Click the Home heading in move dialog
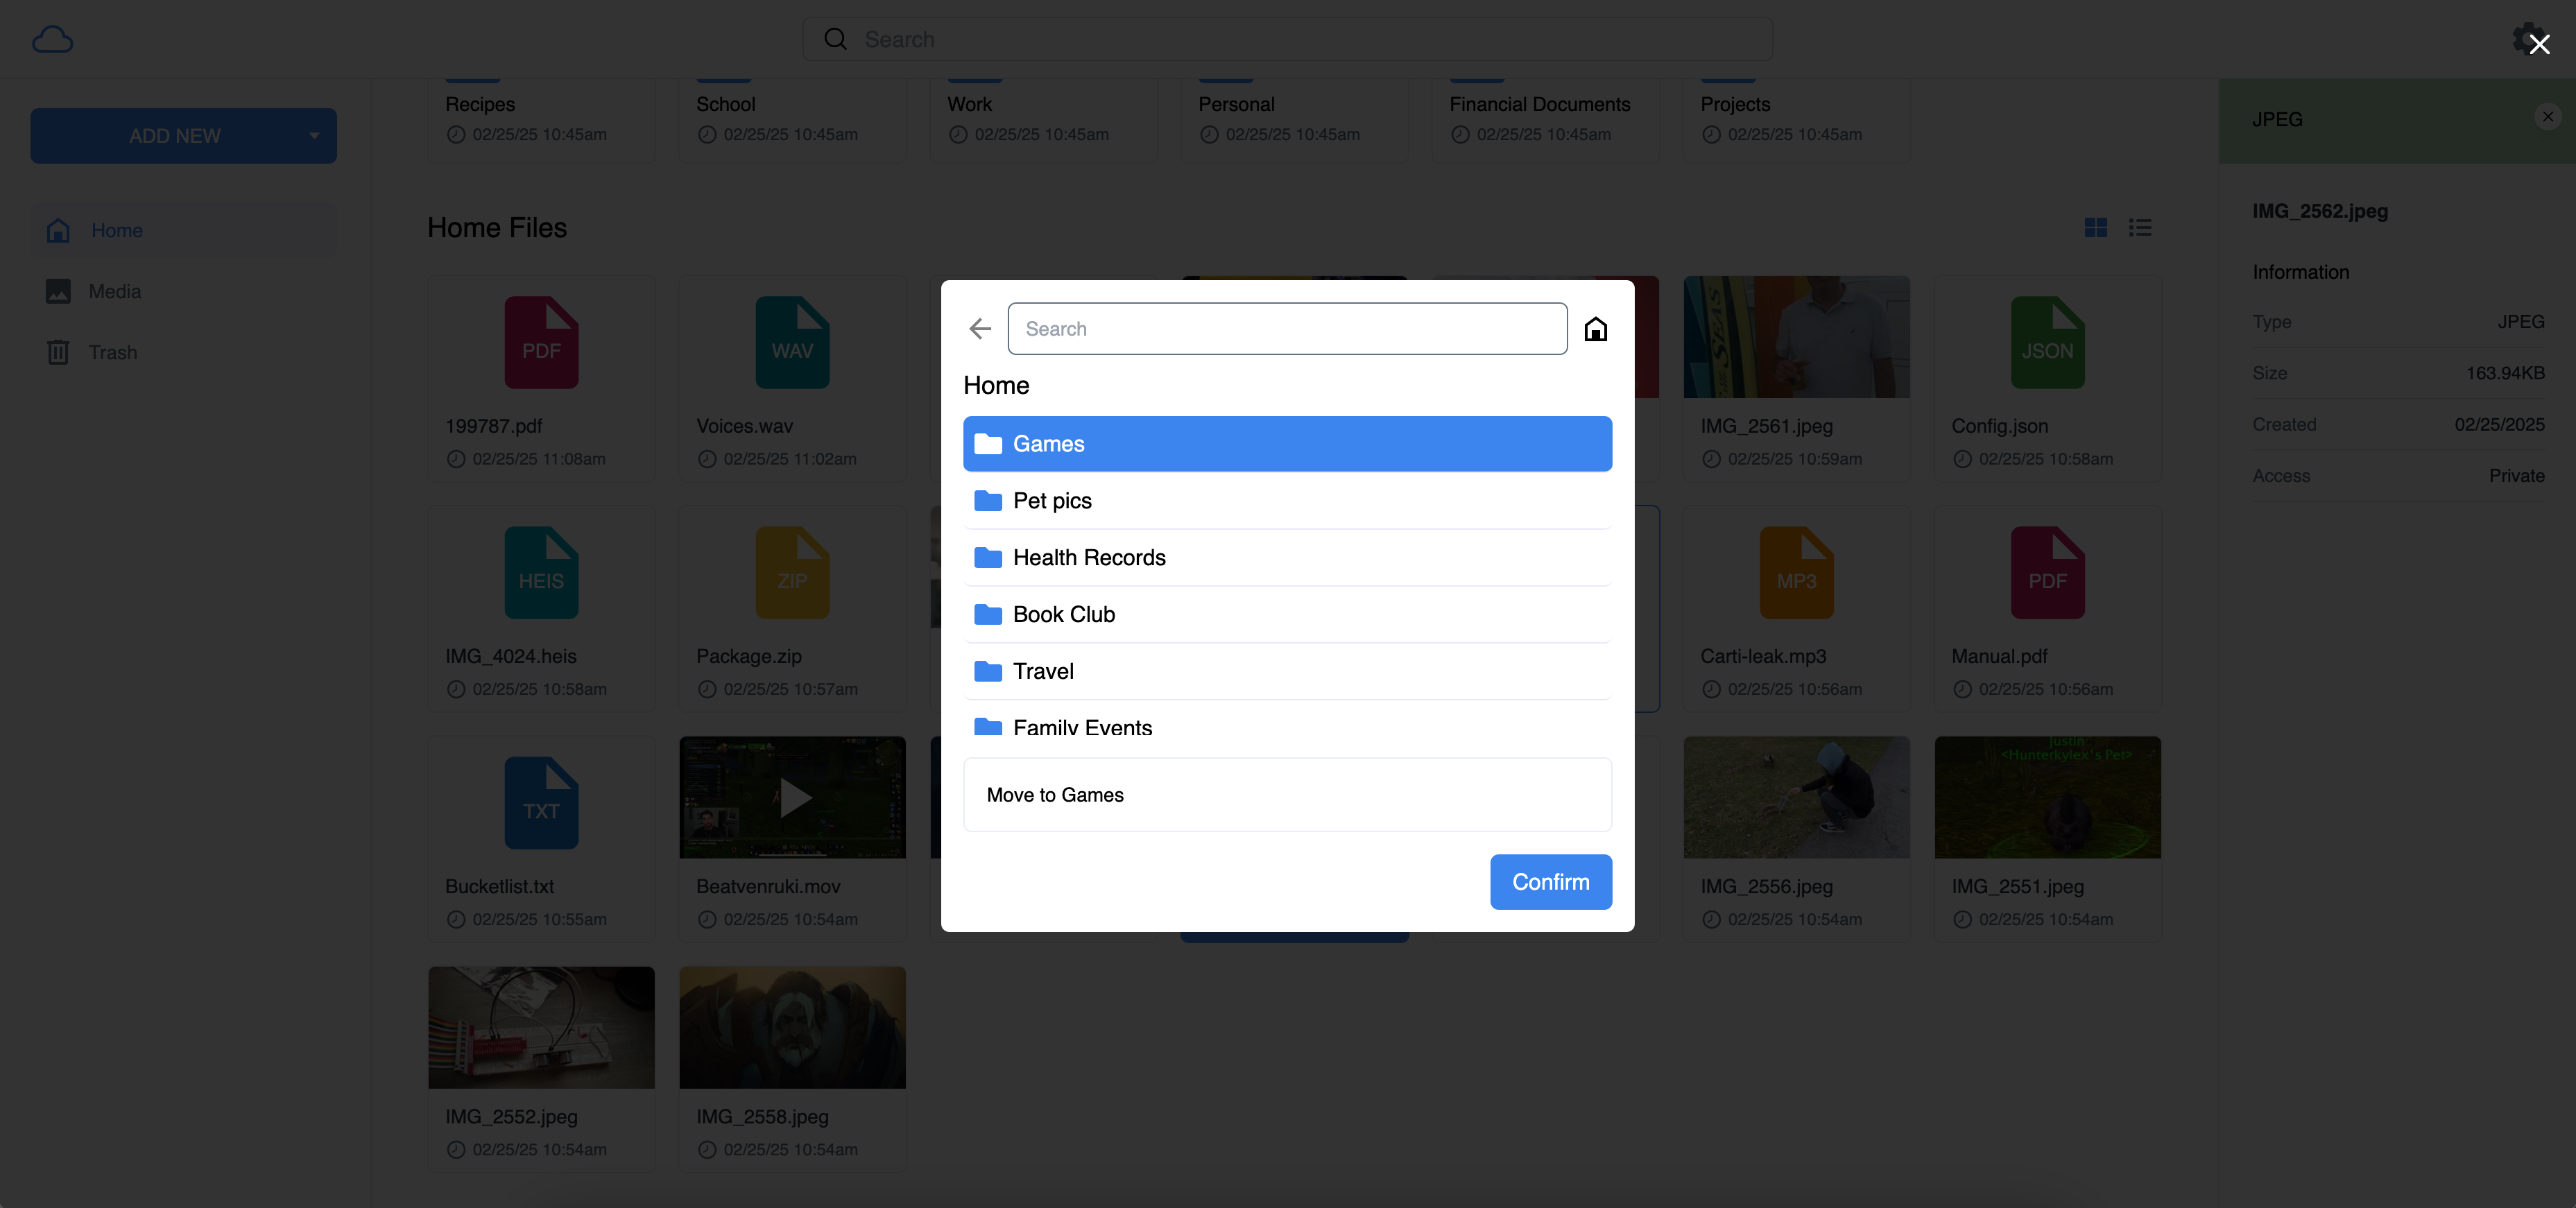The width and height of the screenshot is (2576, 1208). pyautogui.click(x=996, y=386)
